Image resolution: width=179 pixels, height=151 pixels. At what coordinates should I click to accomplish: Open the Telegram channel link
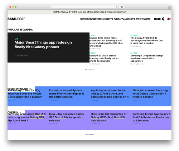tap(112, 12)
